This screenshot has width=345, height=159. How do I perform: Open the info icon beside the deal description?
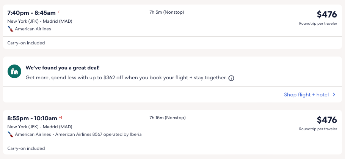pos(231,78)
